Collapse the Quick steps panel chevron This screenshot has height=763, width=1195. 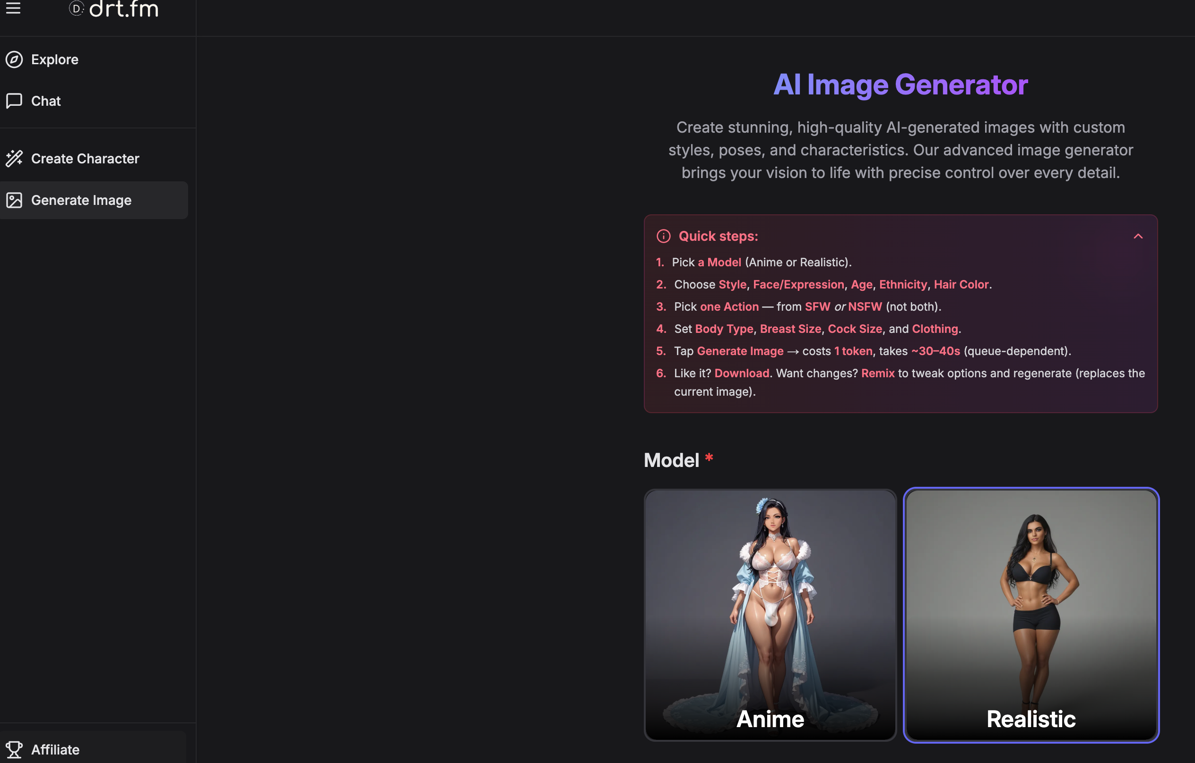pyautogui.click(x=1138, y=236)
